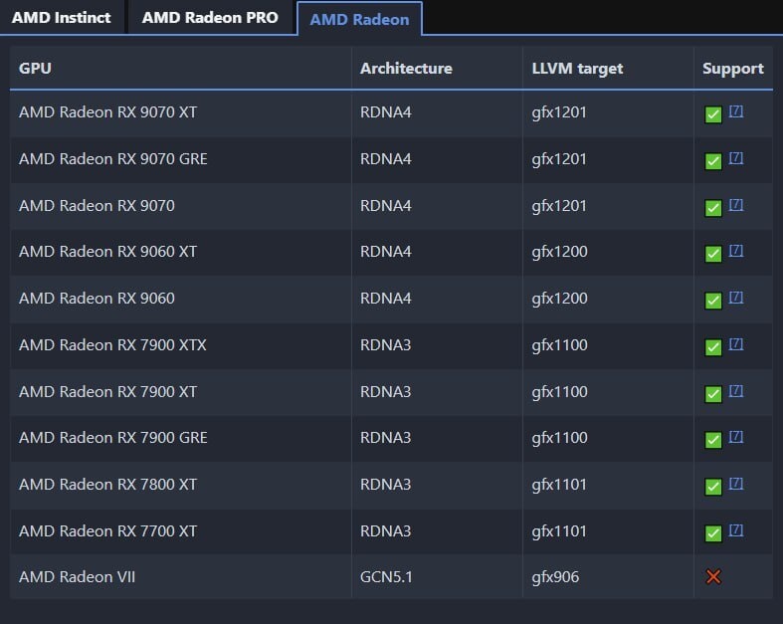The width and height of the screenshot is (783, 624).
Task: Select the text AMD Radeon RX 7900 GRE
Action: pos(113,438)
